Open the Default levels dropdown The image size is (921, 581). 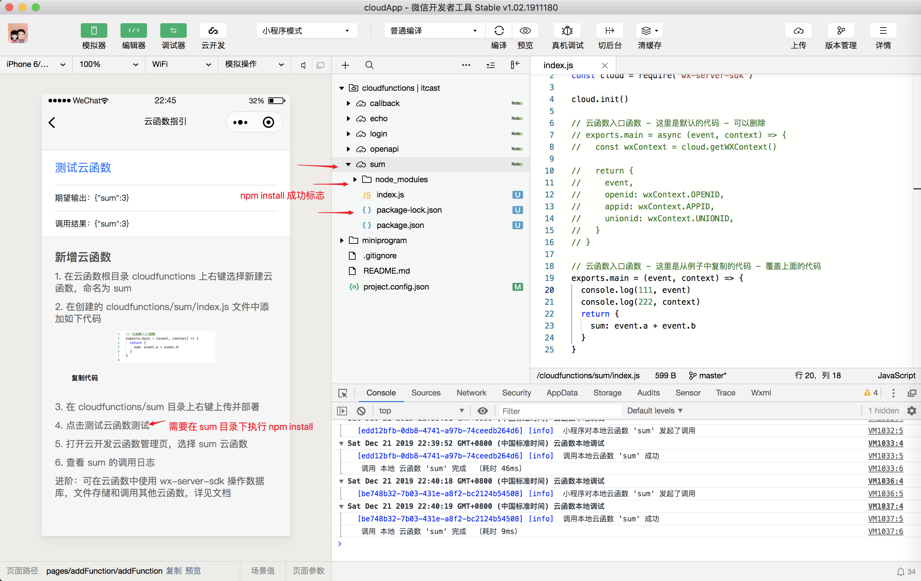[654, 411]
